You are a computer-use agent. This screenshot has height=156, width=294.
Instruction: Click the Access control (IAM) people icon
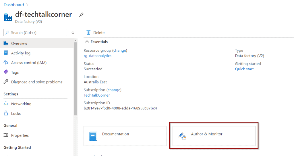[6, 63]
